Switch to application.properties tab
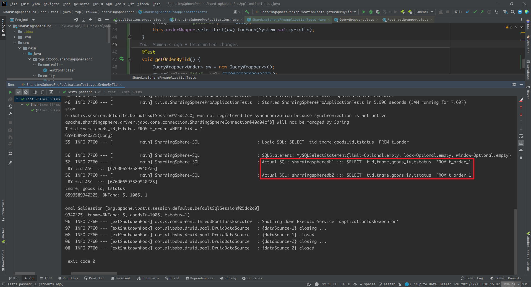 (x=140, y=20)
